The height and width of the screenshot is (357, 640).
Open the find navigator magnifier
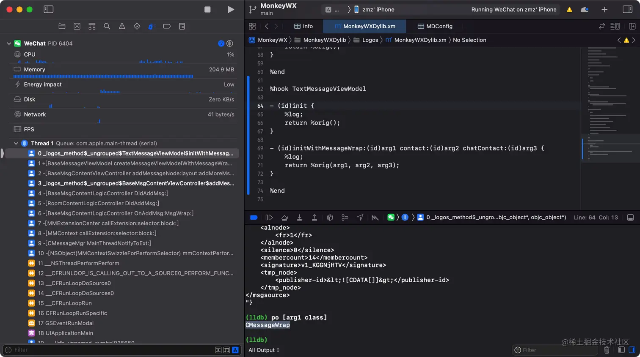(107, 26)
